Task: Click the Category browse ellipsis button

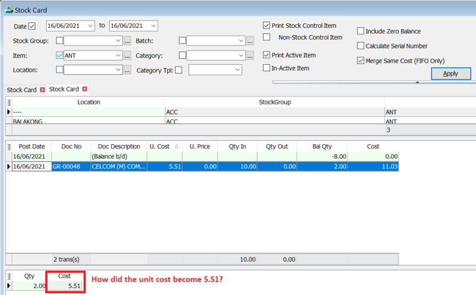Action: pos(250,56)
